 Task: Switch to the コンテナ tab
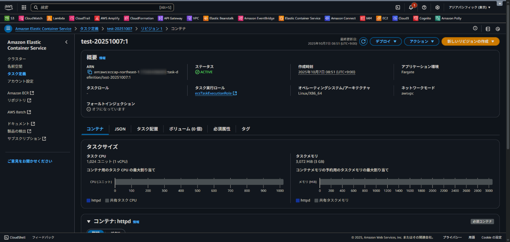pyautogui.click(x=95, y=129)
